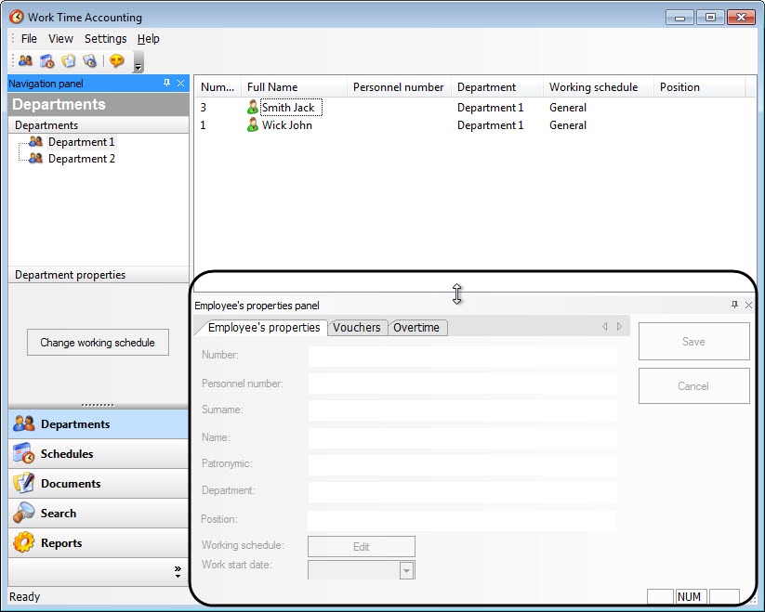The width and height of the screenshot is (765, 612).
Task: Toggle pin on Employee's properties panel
Action: (x=734, y=305)
